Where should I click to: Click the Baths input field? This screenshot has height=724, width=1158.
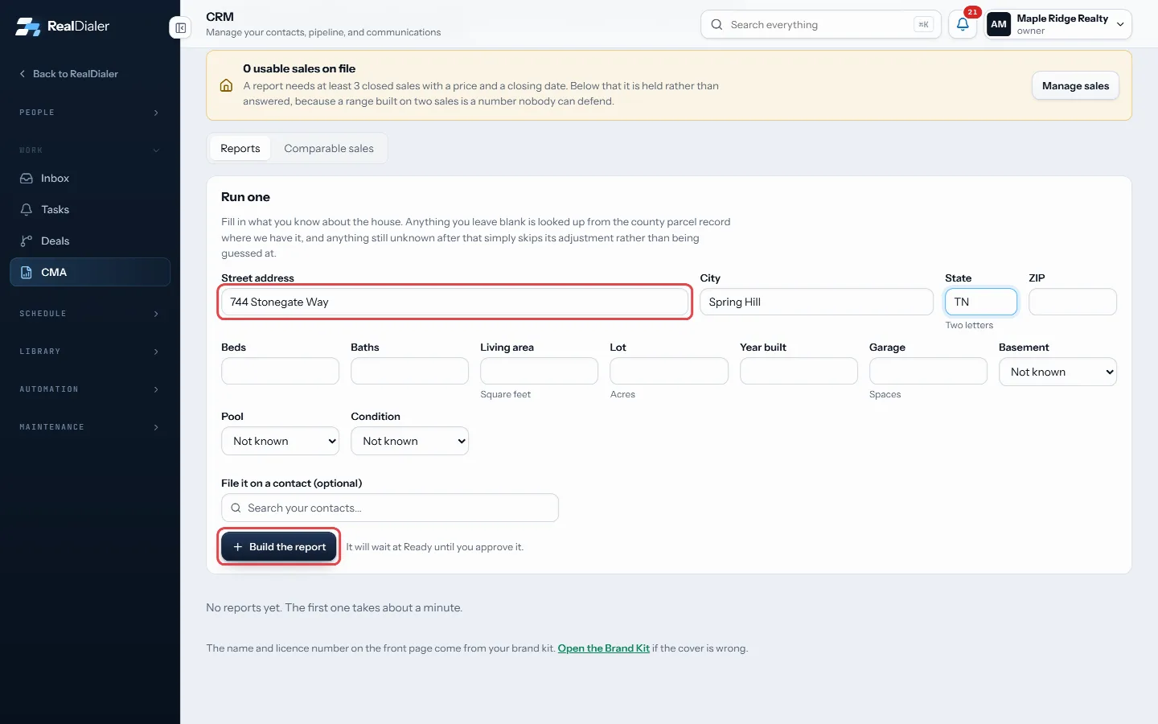click(409, 371)
